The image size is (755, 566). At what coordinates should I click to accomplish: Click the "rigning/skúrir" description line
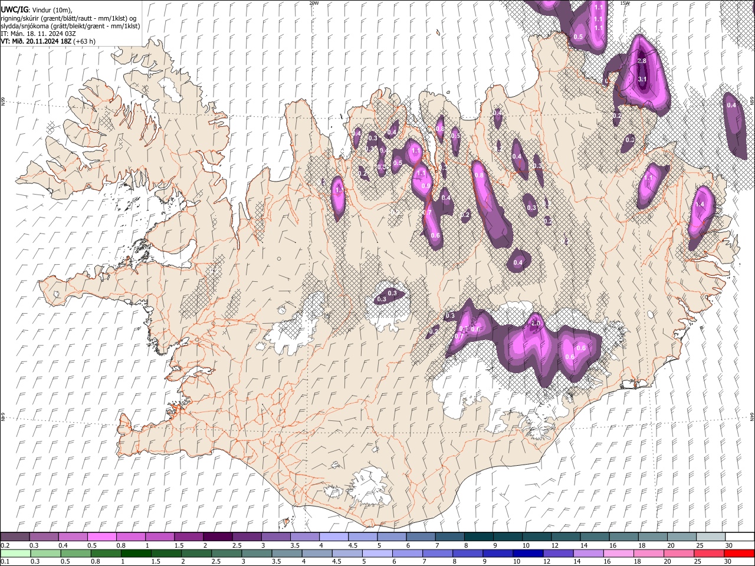click(x=68, y=18)
